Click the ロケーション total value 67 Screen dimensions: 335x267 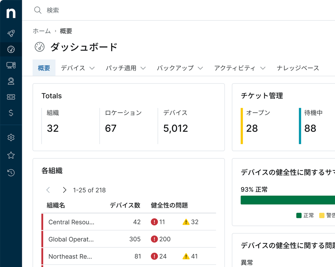111,128
